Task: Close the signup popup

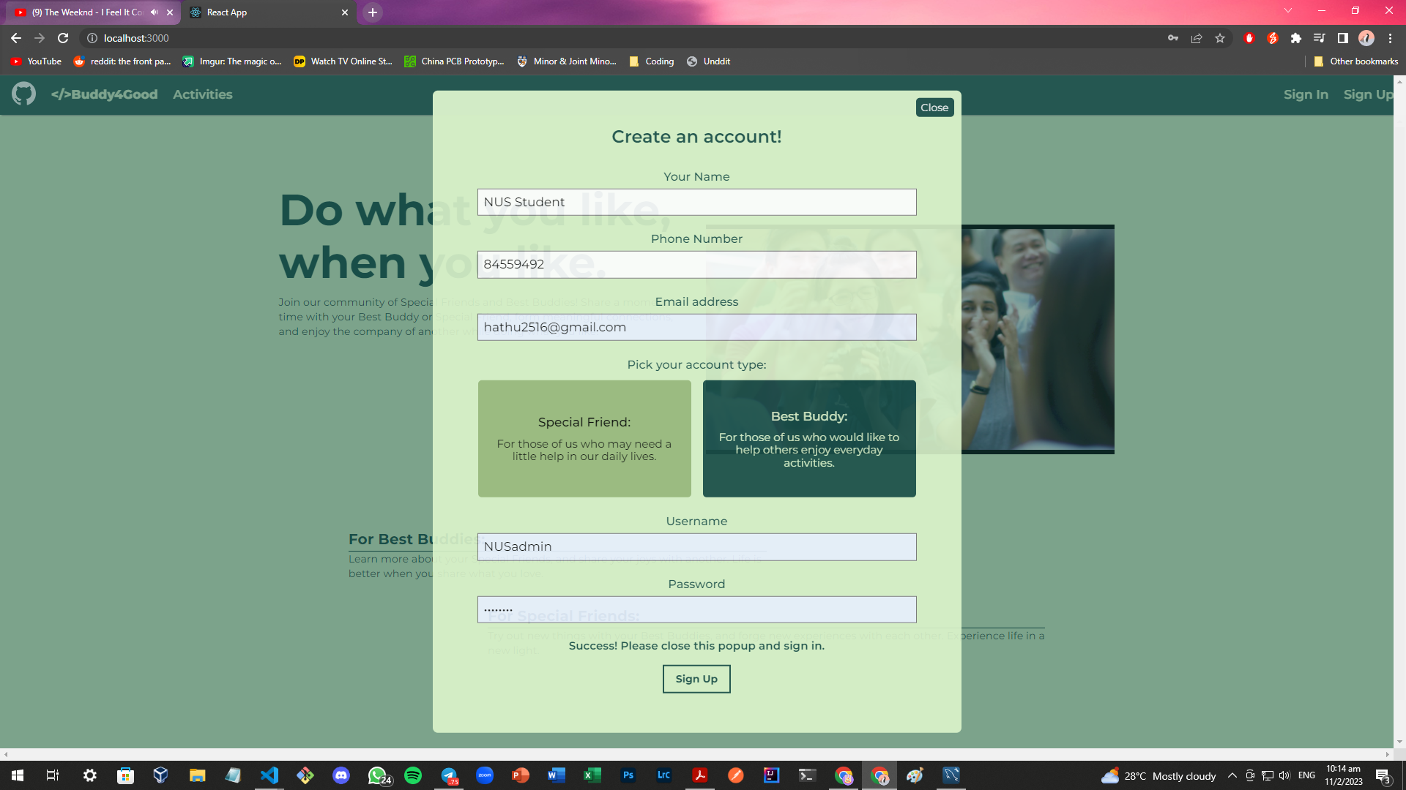Action: 934,108
